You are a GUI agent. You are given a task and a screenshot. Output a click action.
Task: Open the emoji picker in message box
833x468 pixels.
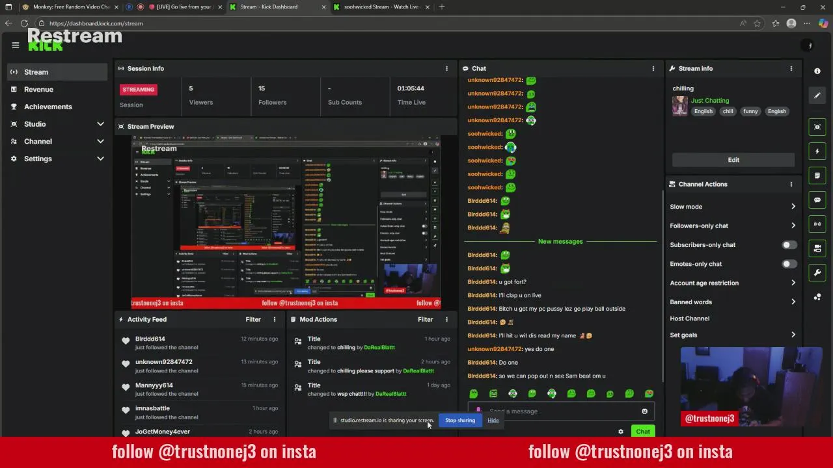pyautogui.click(x=644, y=411)
